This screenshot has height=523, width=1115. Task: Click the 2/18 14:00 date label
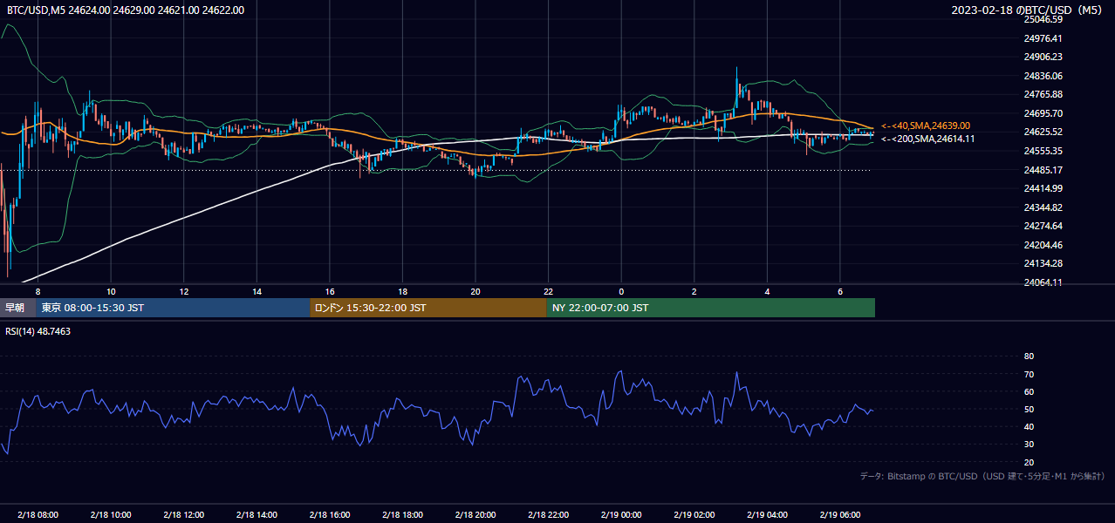[x=257, y=514]
